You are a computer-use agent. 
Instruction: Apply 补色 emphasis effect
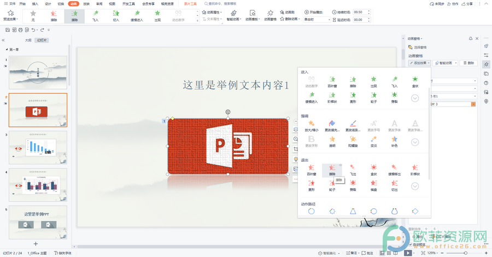point(394,142)
